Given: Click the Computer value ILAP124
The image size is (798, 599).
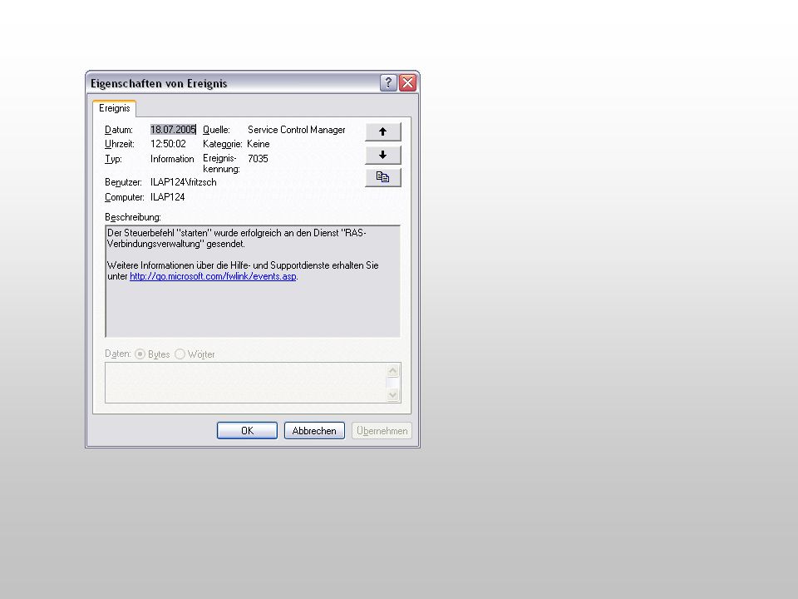Looking at the screenshot, I should pyautogui.click(x=167, y=196).
